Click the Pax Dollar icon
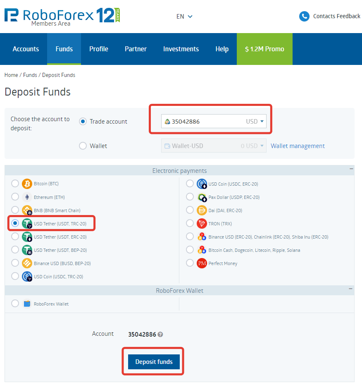 (202, 197)
